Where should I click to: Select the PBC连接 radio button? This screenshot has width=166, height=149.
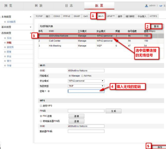point(41,116)
